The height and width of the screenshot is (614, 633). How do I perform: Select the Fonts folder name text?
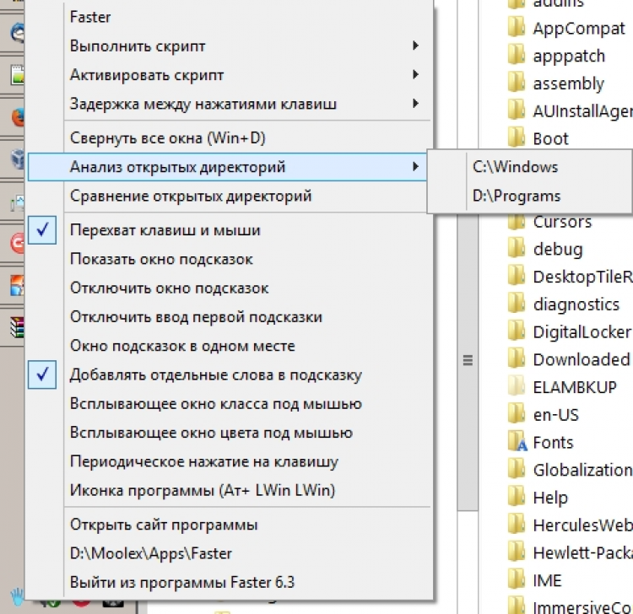tap(553, 442)
